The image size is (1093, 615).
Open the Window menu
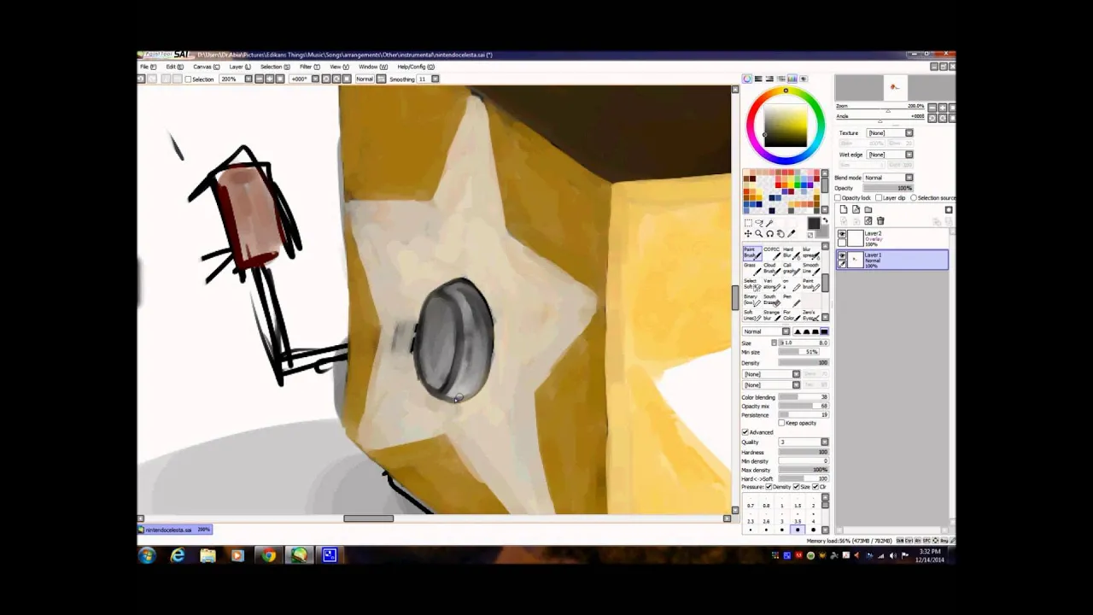pyautogui.click(x=373, y=67)
